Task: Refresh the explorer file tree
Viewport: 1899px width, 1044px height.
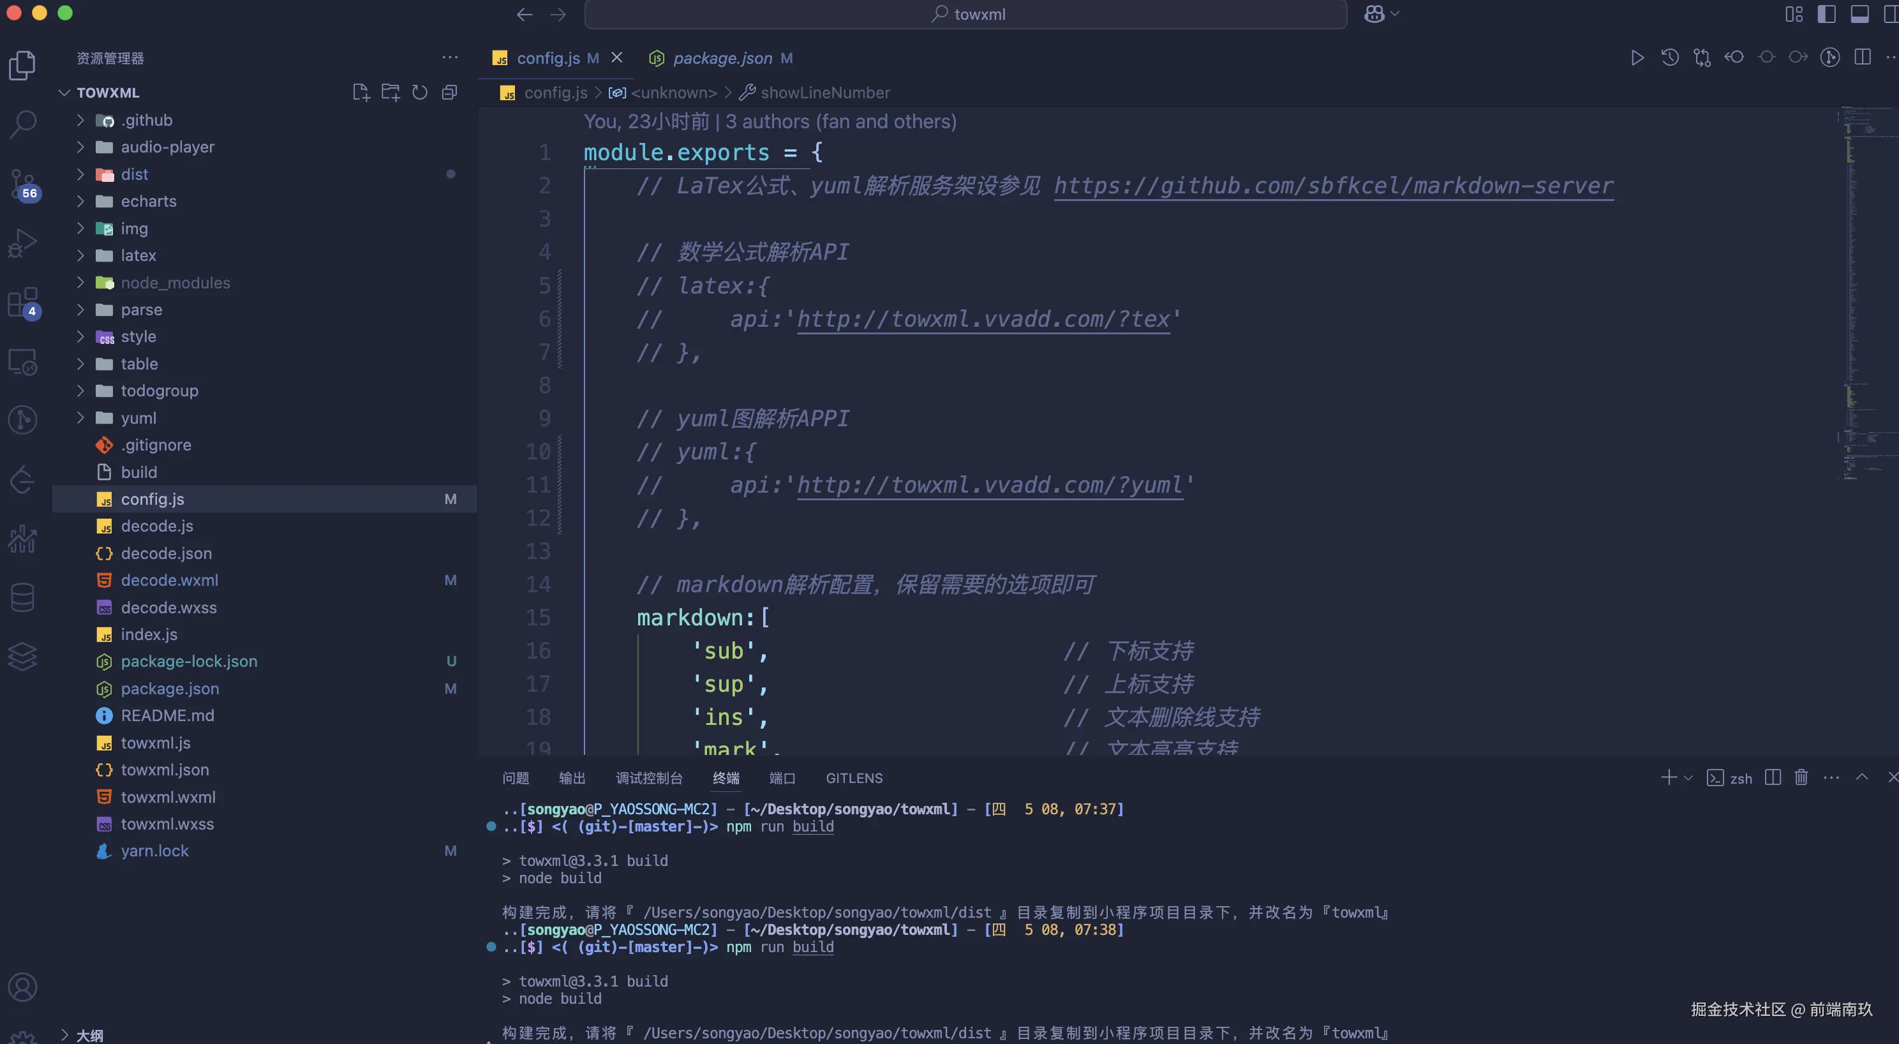Action: point(419,92)
